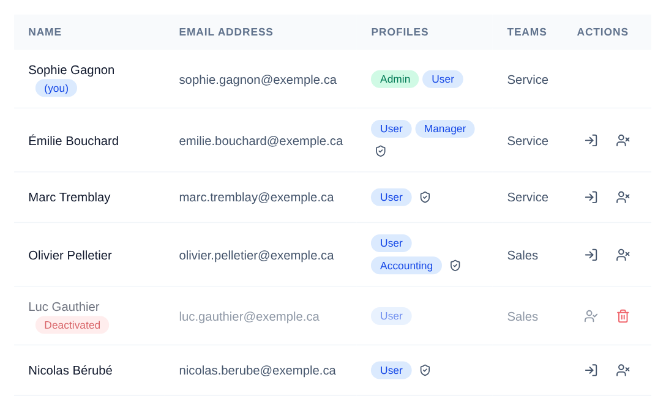Image resolution: width=666 pixels, height=410 pixels.
Task: Click the EMAIL ADDRESS column header
Action: click(x=226, y=32)
